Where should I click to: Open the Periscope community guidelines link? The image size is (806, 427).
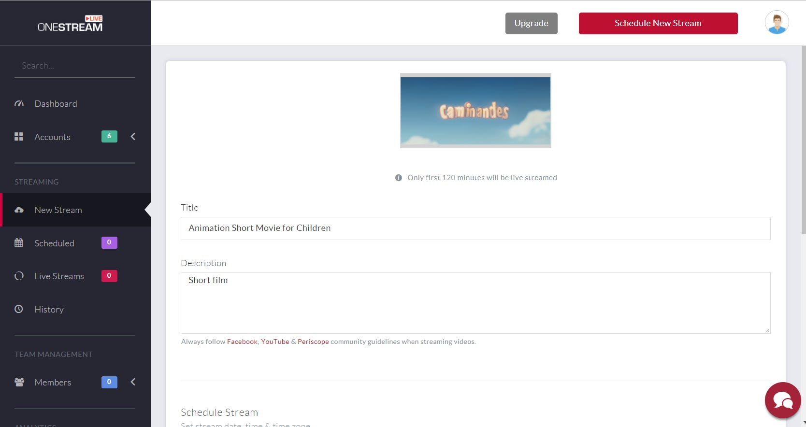[313, 342]
